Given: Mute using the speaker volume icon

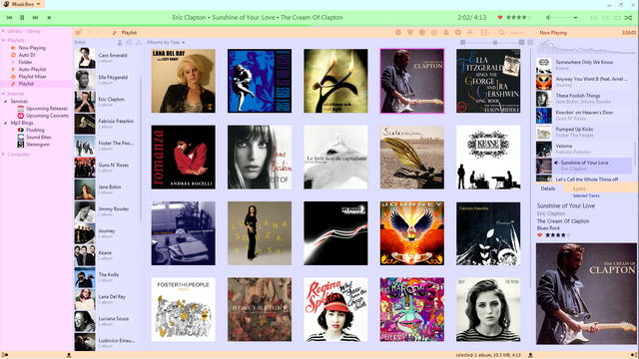Looking at the screenshot, I should tap(548, 18).
